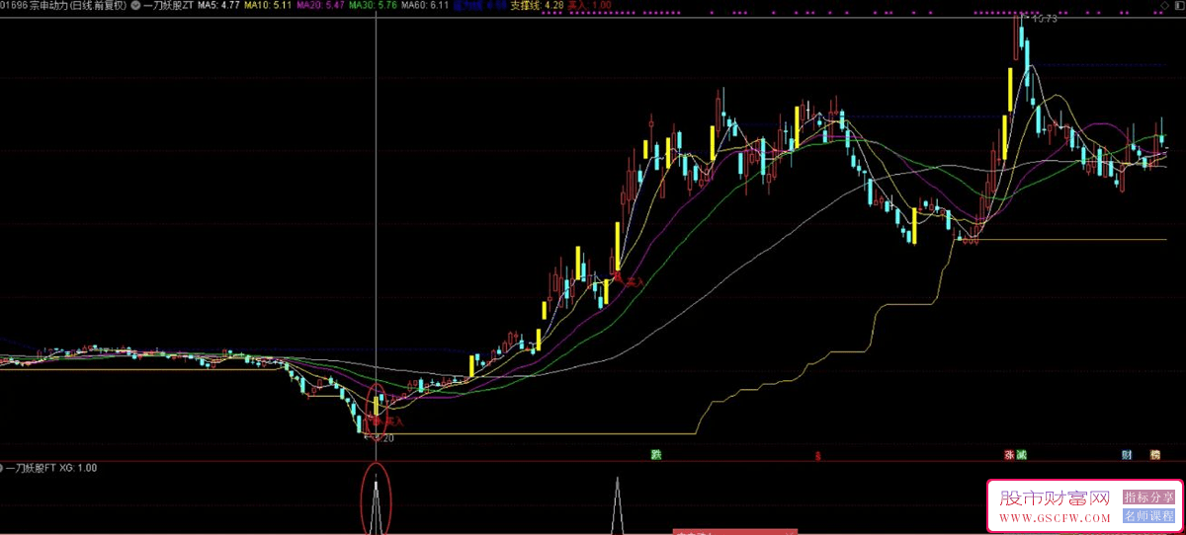Open the chart settings dropdown beside the stock title
Image resolution: width=1186 pixels, height=535 pixels.
(x=134, y=5)
